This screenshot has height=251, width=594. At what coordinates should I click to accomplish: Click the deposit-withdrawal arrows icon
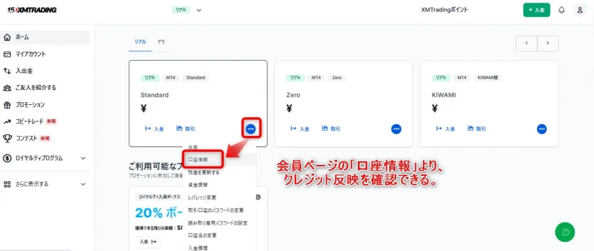(7, 71)
